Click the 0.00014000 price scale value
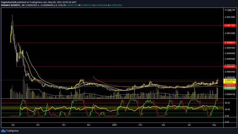This screenshot has width=238, height=134. point(230,17)
